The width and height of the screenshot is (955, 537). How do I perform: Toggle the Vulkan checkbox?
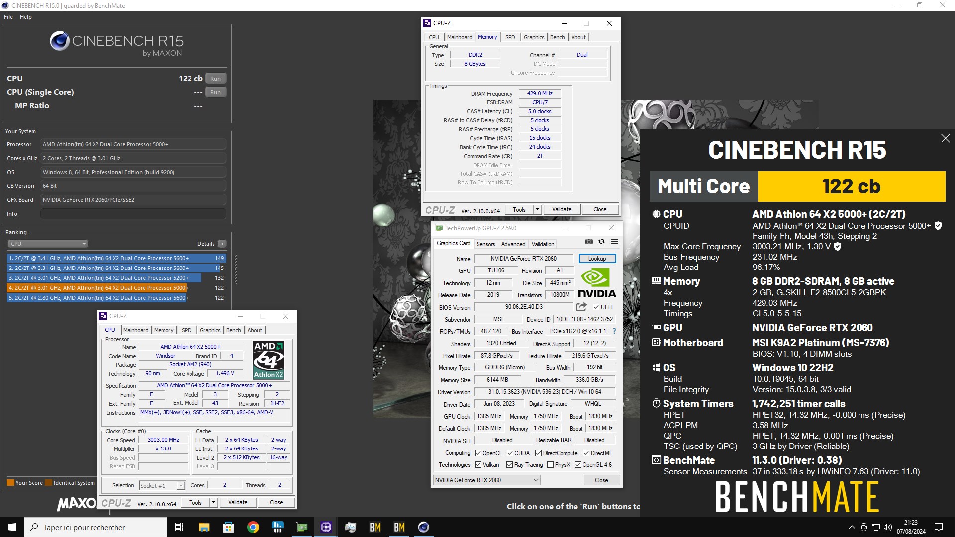(478, 465)
